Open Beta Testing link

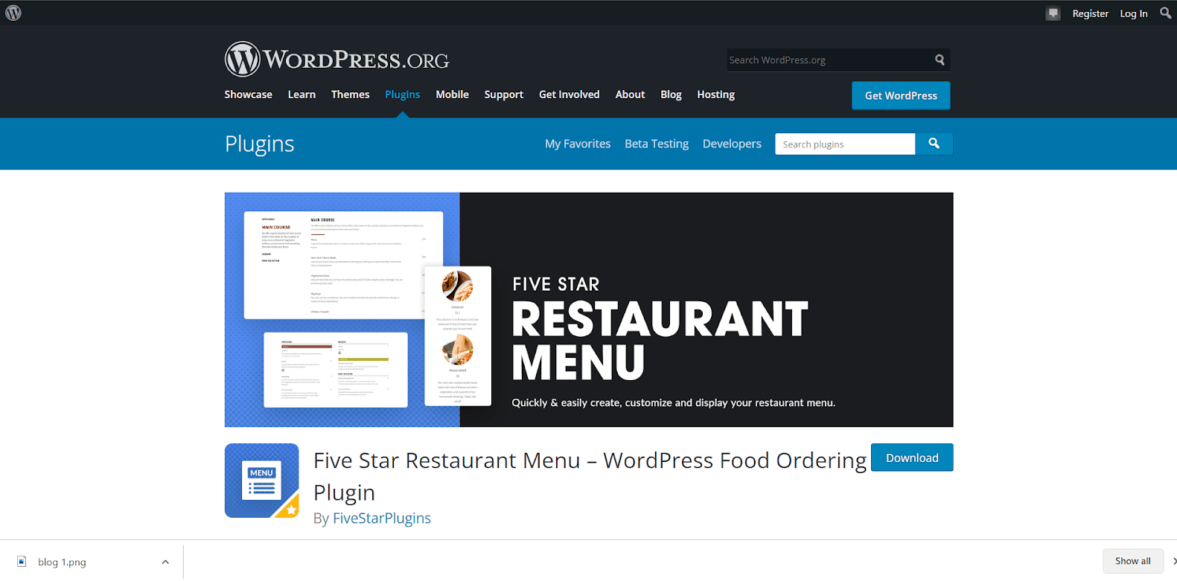[657, 144]
